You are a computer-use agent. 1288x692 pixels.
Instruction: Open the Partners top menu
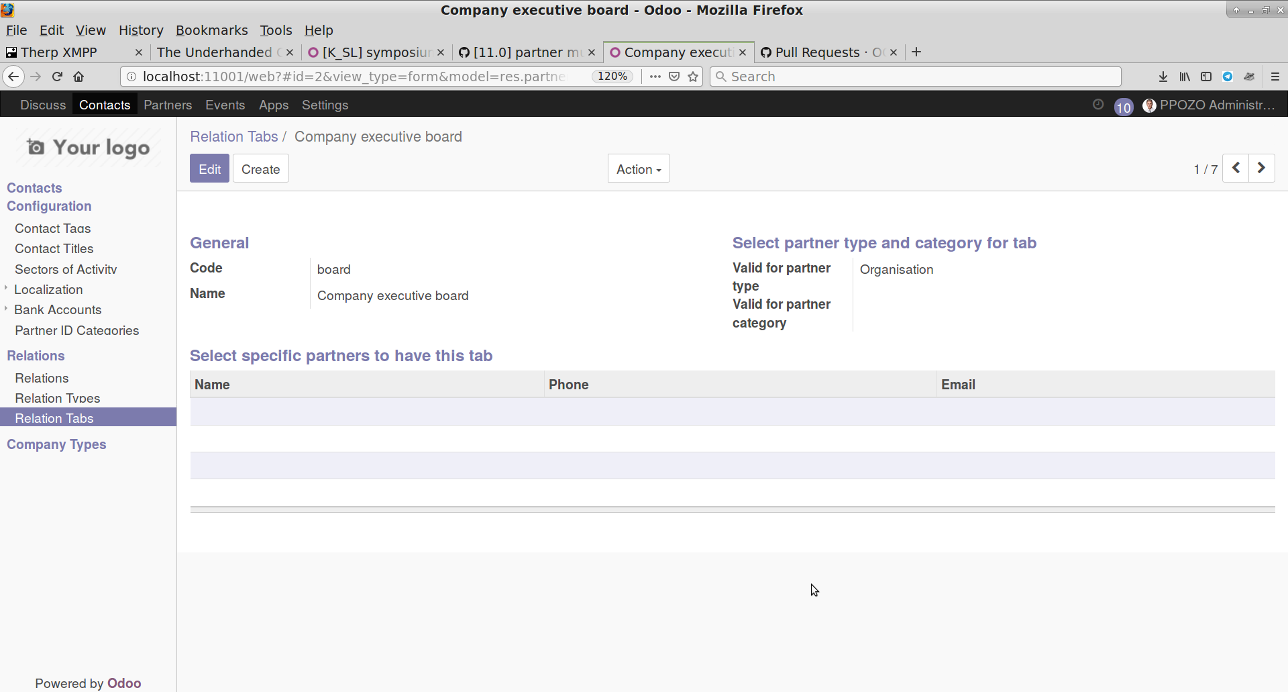[x=168, y=105]
